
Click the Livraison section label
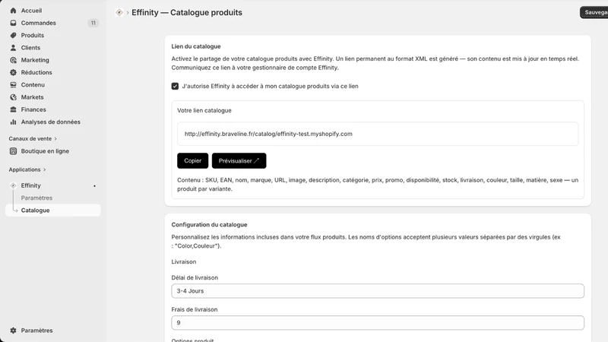coord(184,261)
